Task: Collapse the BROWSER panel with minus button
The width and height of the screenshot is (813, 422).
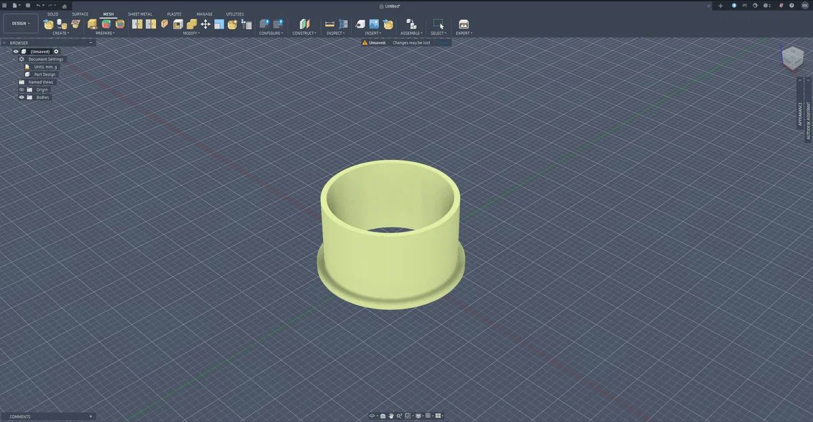Action: coord(91,43)
